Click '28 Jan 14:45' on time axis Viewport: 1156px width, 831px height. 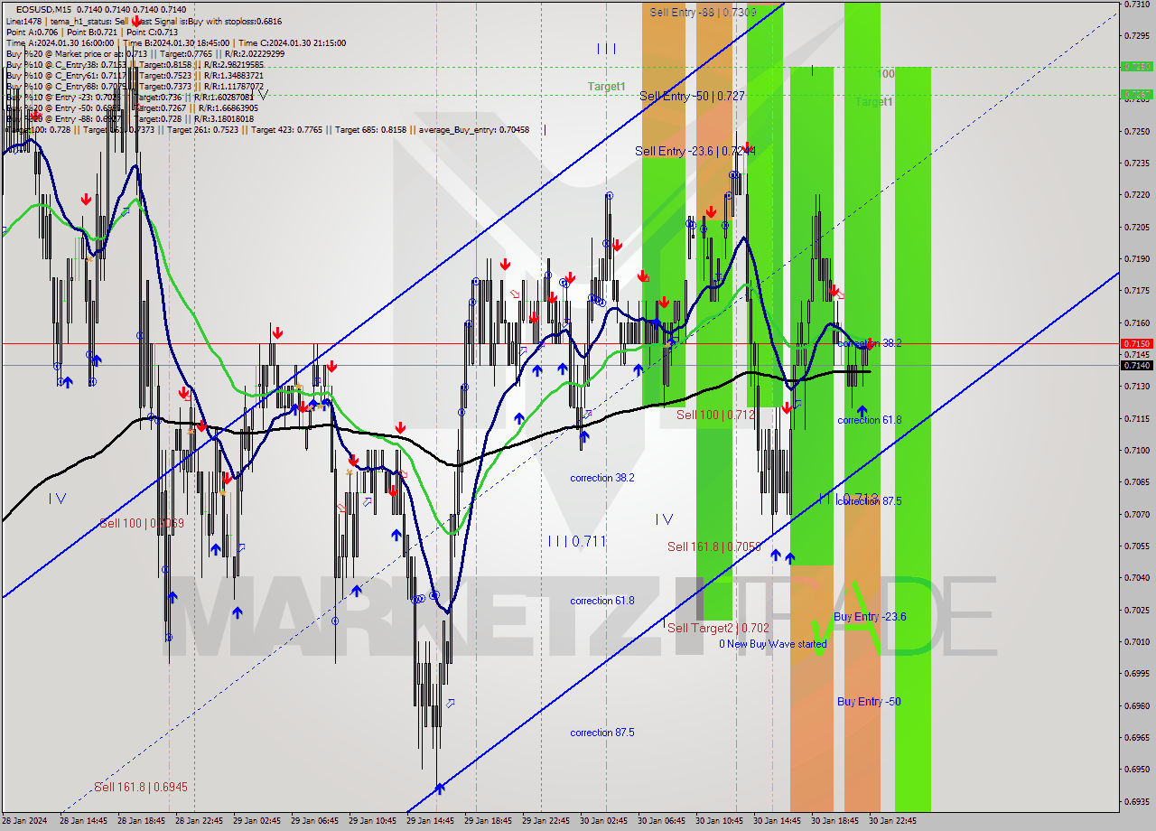[x=84, y=820]
